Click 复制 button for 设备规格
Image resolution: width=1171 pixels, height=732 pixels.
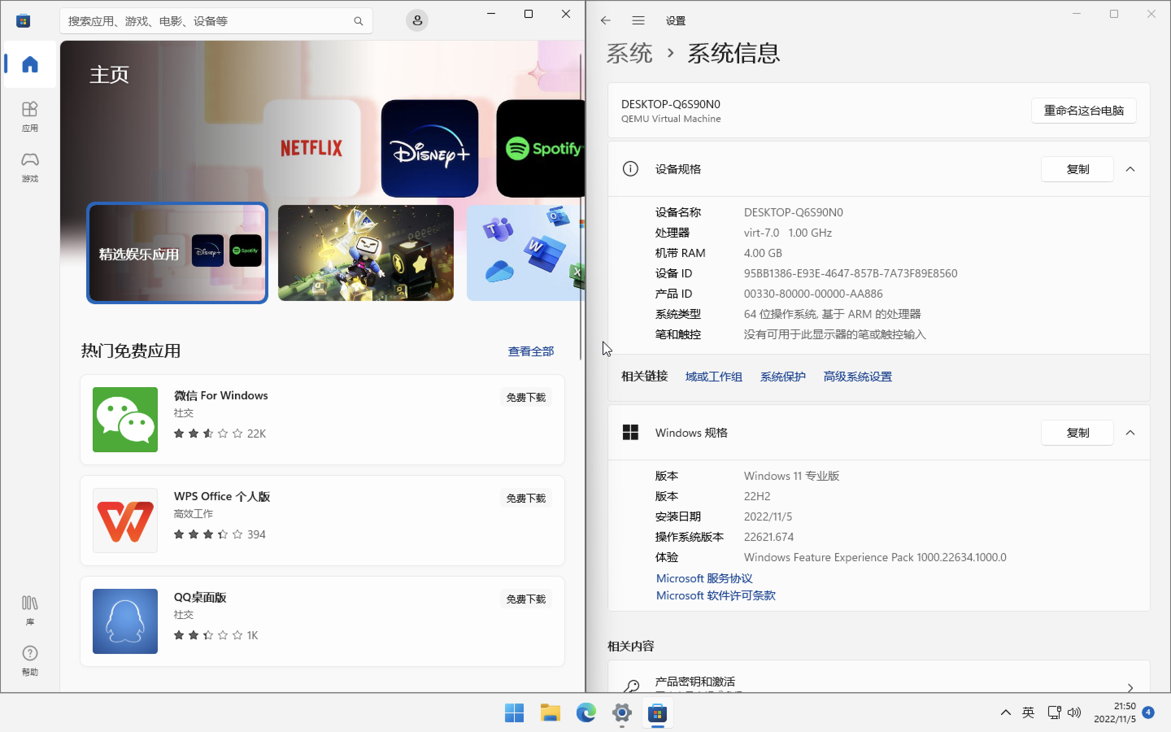[x=1077, y=169]
